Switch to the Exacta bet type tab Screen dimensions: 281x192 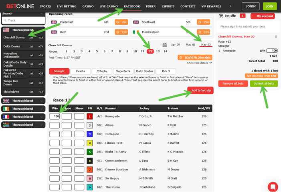(81, 71)
